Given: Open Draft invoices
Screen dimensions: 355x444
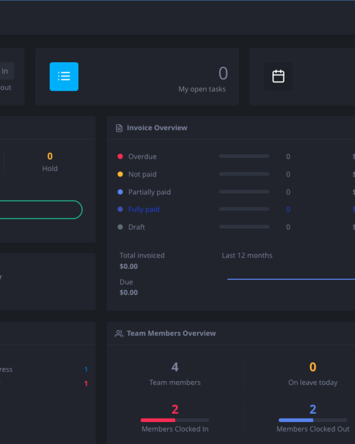Looking at the screenshot, I should [x=137, y=227].
